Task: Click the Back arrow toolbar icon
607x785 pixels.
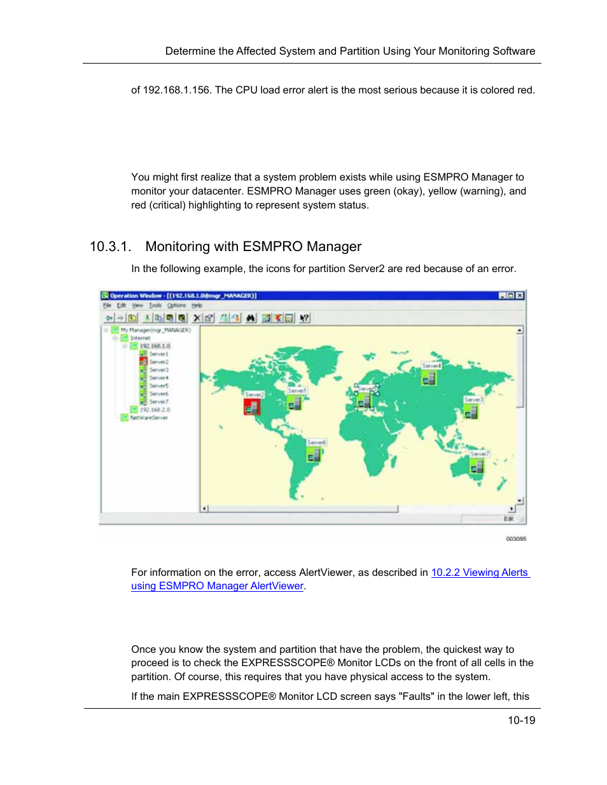Action: tap(109, 318)
